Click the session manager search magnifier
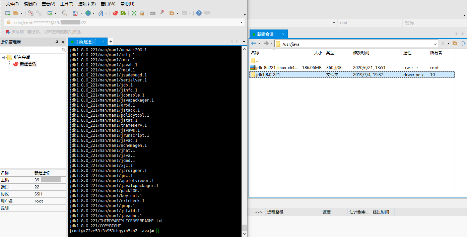 pos(64,50)
